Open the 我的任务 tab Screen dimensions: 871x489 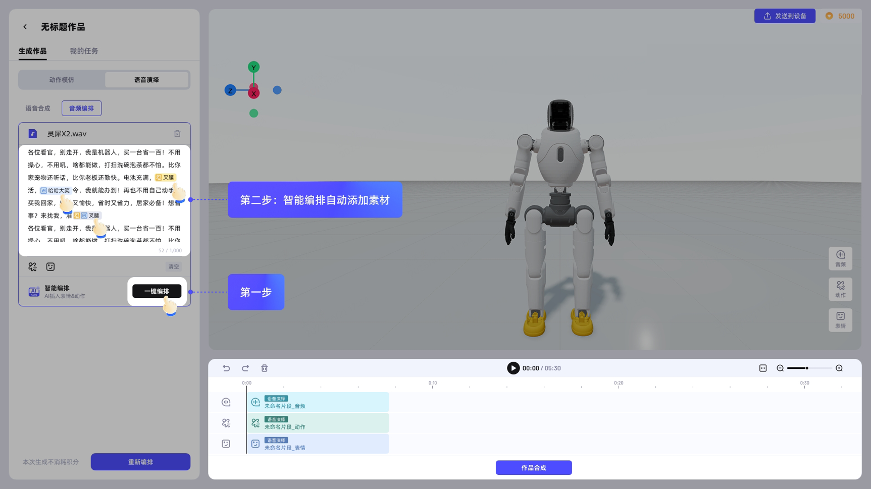click(84, 51)
